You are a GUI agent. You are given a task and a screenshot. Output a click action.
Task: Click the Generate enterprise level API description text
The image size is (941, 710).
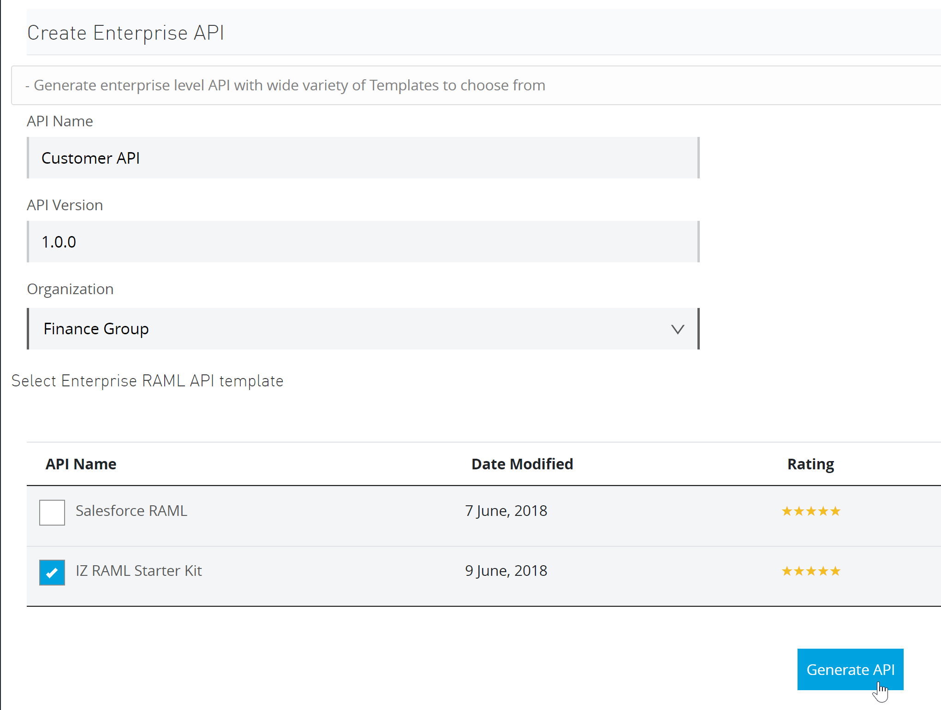click(285, 85)
